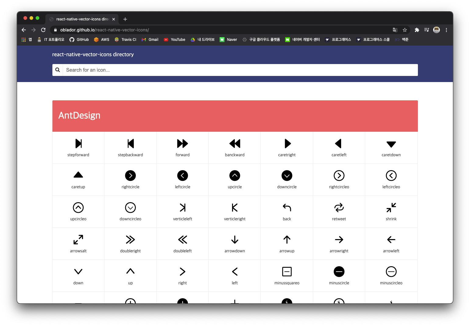Choose the downcircleo outline icon
470x326 pixels.
pos(130,207)
